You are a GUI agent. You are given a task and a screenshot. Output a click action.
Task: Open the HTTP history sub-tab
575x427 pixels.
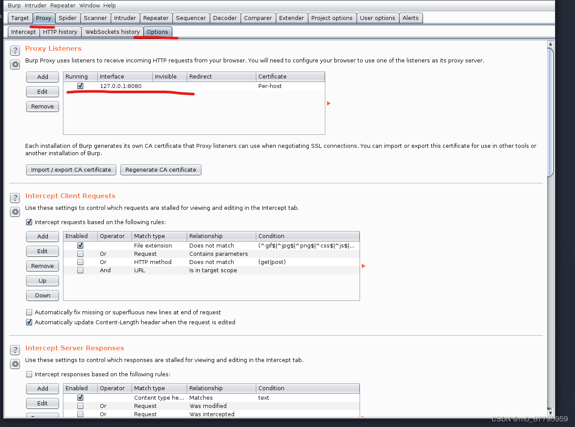click(x=60, y=32)
